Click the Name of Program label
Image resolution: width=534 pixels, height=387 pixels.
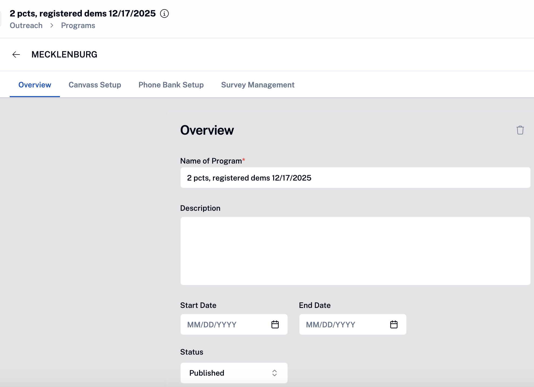click(x=211, y=161)
